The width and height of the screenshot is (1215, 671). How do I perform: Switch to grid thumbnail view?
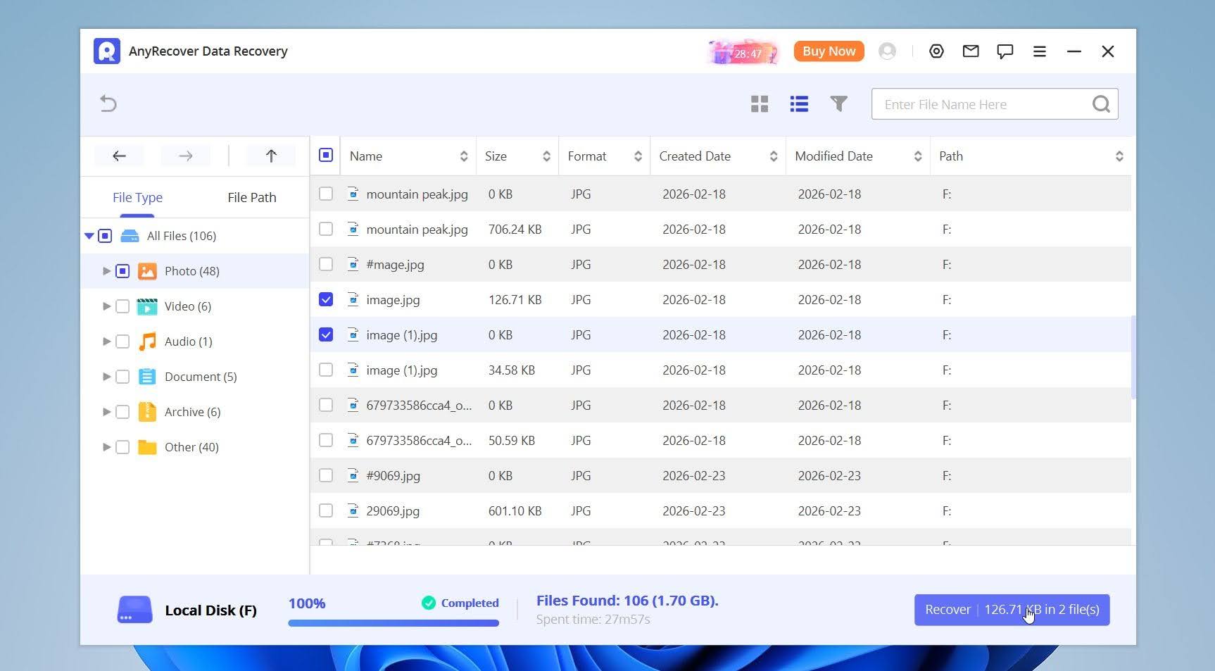760,104
